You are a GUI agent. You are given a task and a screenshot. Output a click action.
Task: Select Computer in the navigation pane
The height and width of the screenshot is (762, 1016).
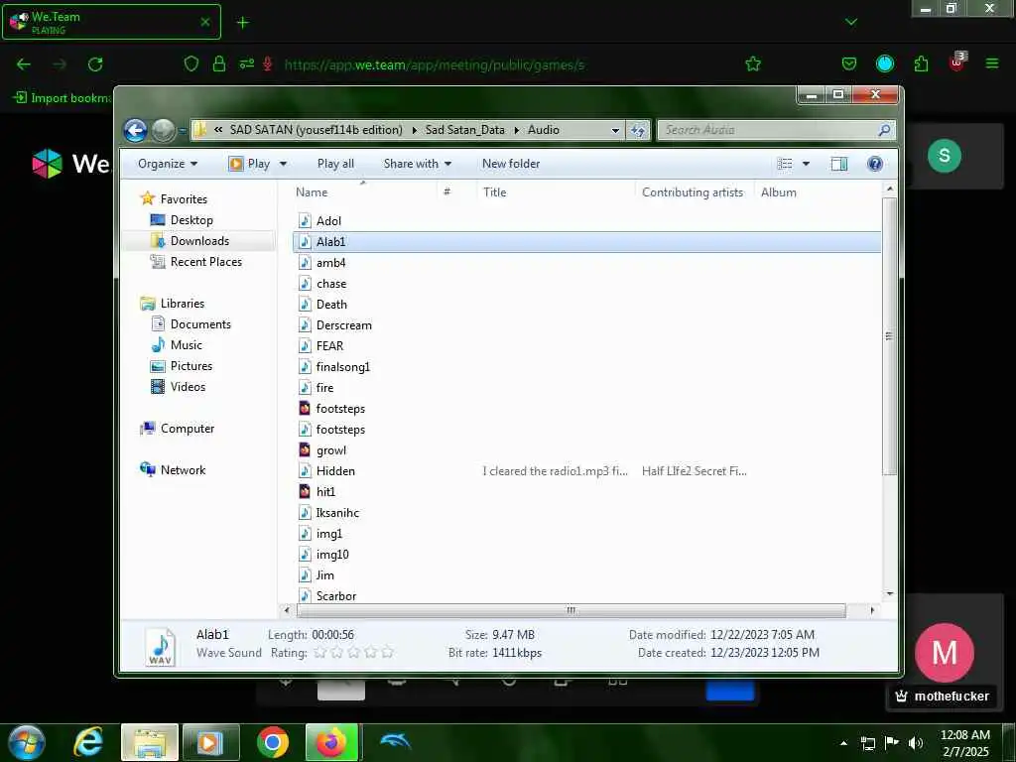tap(188, 429)
